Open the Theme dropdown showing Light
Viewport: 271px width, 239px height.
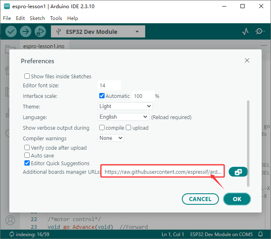pyautogui.click(x=125, y=106)
